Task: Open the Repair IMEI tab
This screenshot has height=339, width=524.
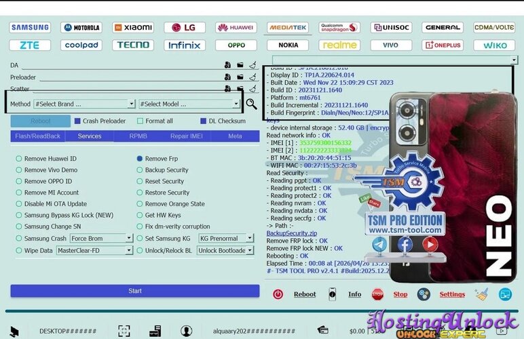Action: tap(187, 136)
